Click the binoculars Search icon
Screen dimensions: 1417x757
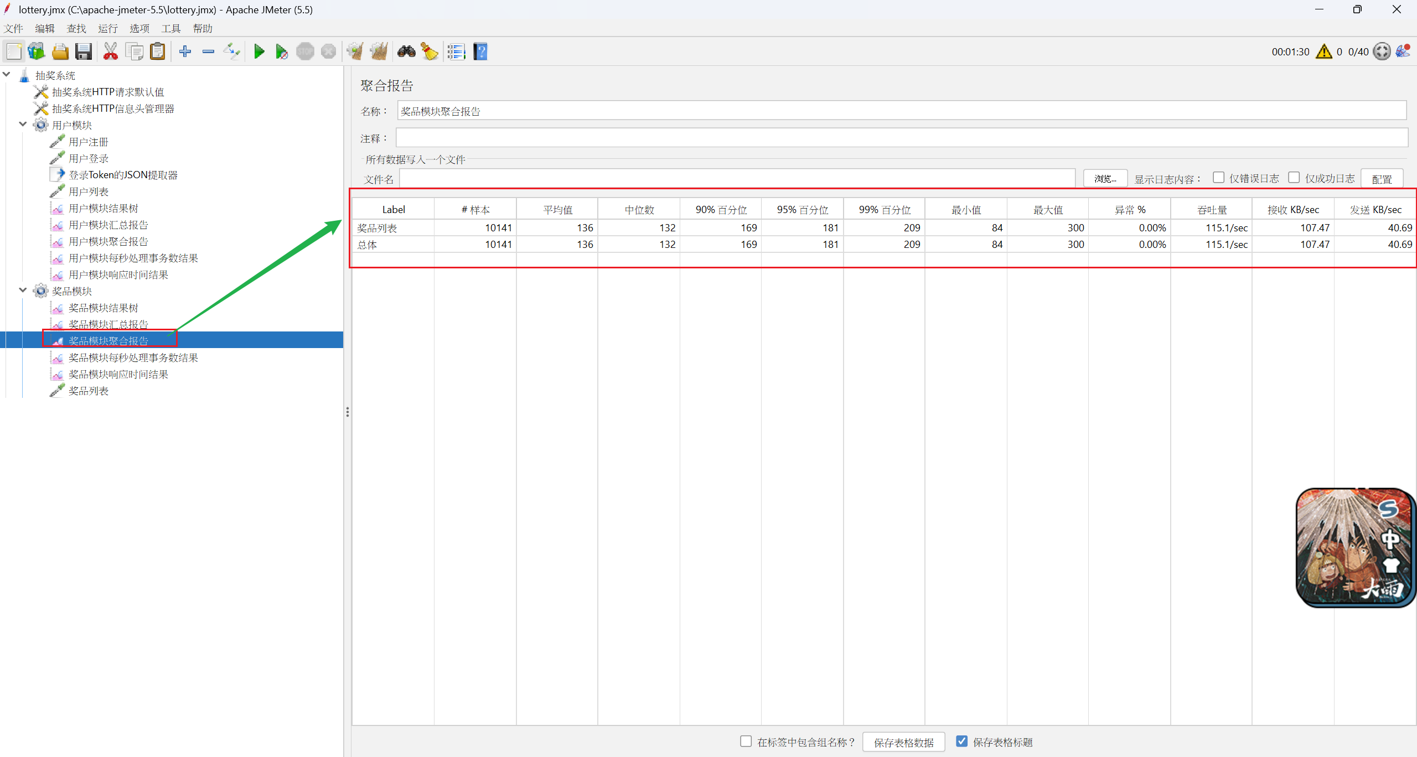[406, 52]
